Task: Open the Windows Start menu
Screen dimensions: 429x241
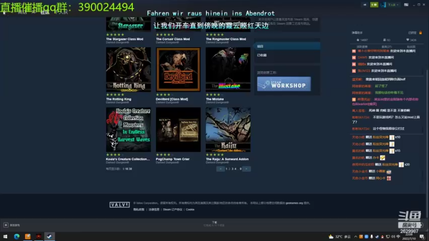Action: [5, 236]
